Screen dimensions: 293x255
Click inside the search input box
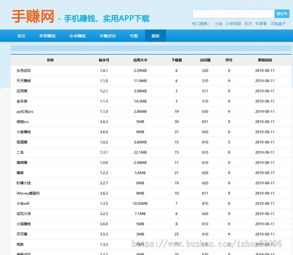[233, 13]
